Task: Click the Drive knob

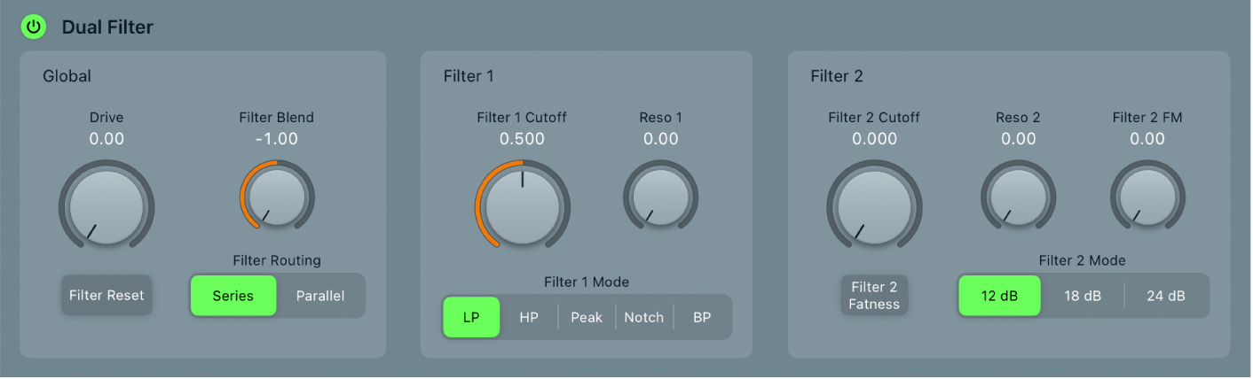Action: tap(106, 206)
